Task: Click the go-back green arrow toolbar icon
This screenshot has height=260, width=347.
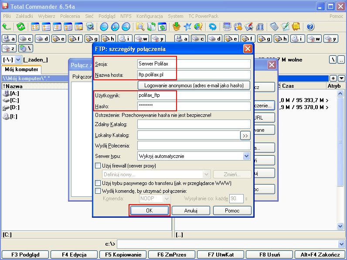Action: [x=7, y=27]
